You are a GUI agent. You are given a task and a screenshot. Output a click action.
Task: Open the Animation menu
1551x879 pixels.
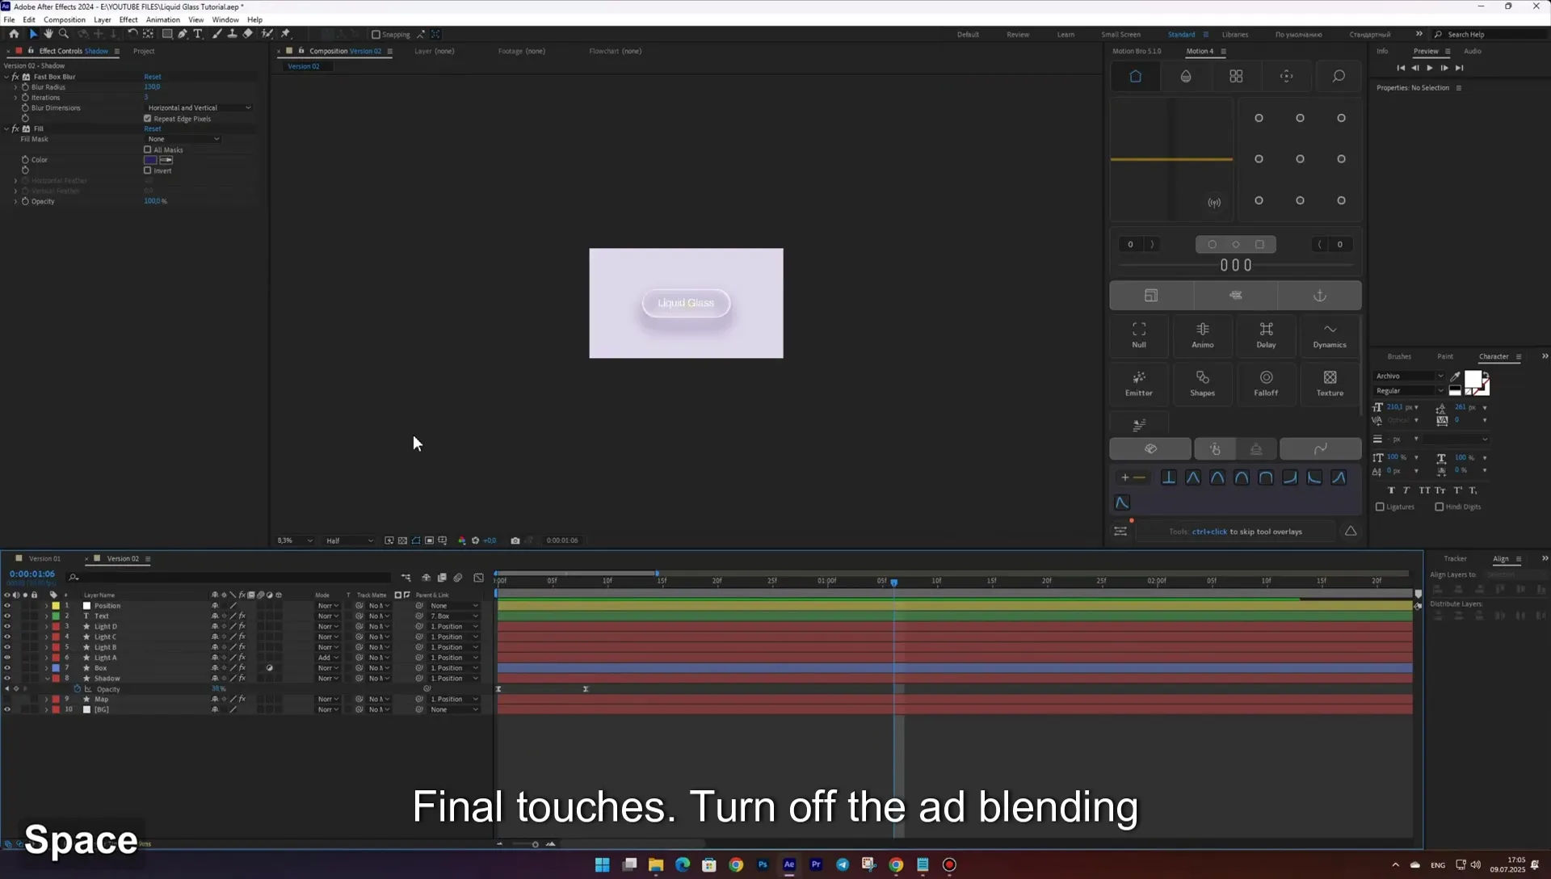162,19
